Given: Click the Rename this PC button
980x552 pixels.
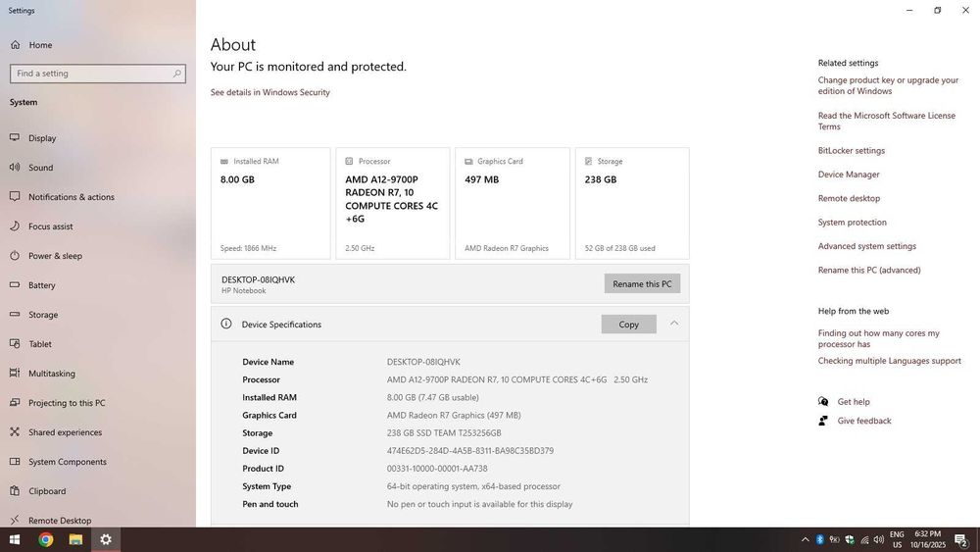Looking at the screenshot, I should tap(642, 283).
